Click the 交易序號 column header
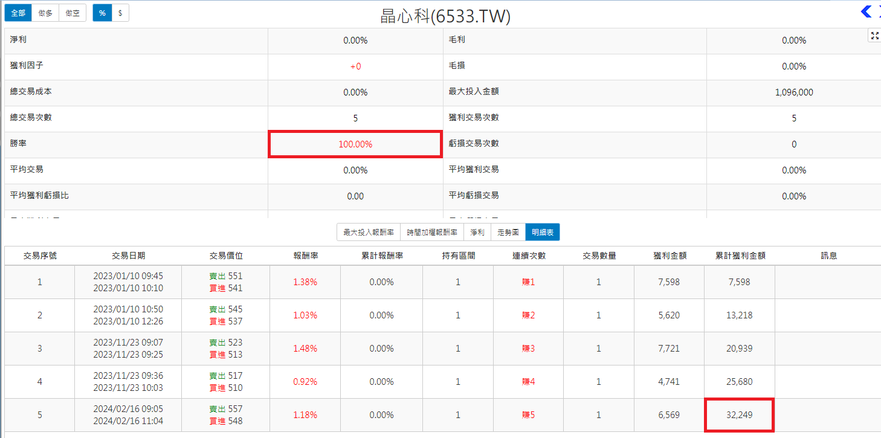881x438 pixels. (40, 256)
